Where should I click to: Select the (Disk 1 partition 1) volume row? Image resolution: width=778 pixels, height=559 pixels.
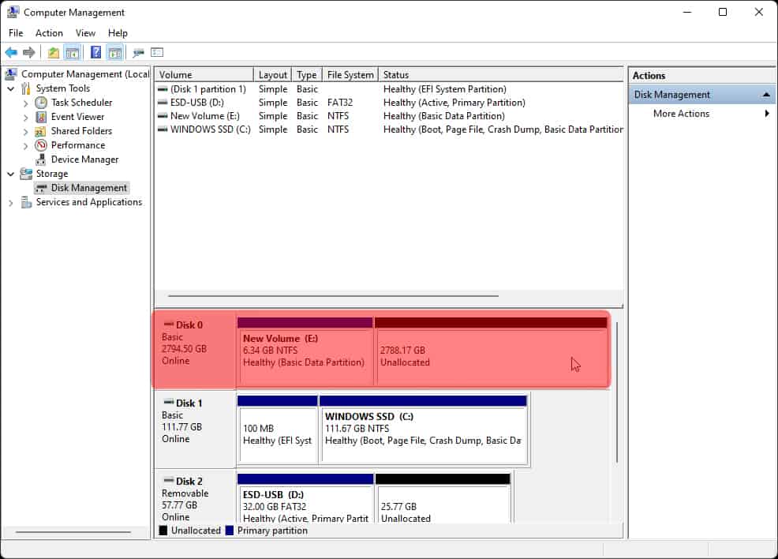[389, 89]
